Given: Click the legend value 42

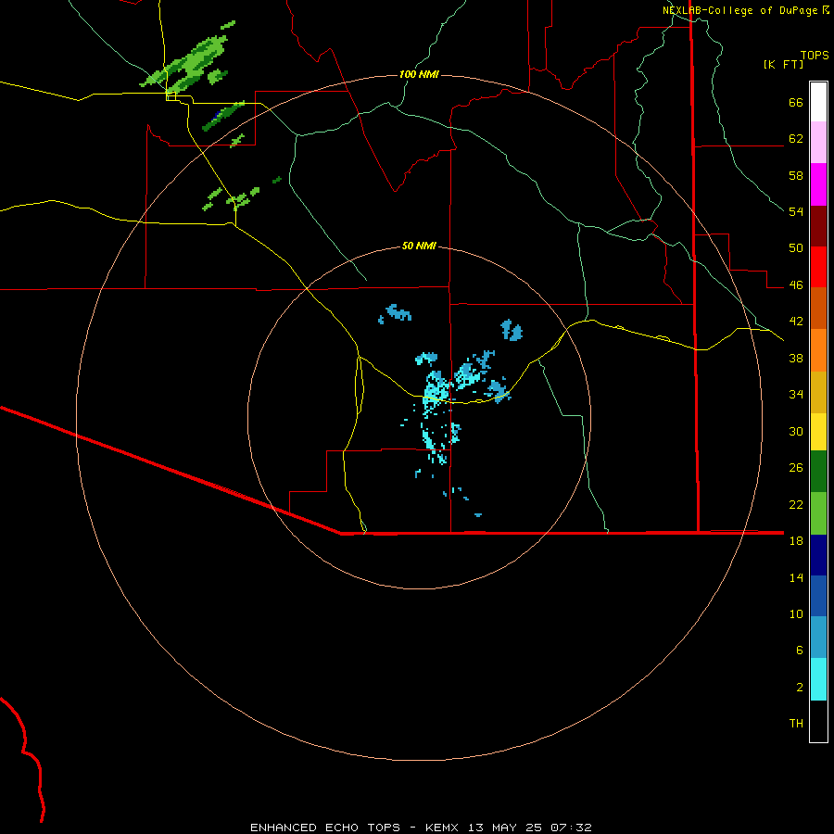Looking at the screenshot, I should pyautogui.click(x=796, y=322).
